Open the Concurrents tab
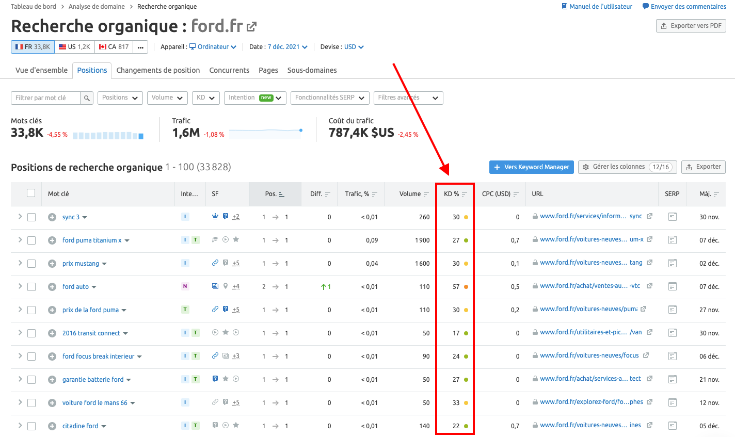This screenshot has width=735, height=437. point(229,70)
